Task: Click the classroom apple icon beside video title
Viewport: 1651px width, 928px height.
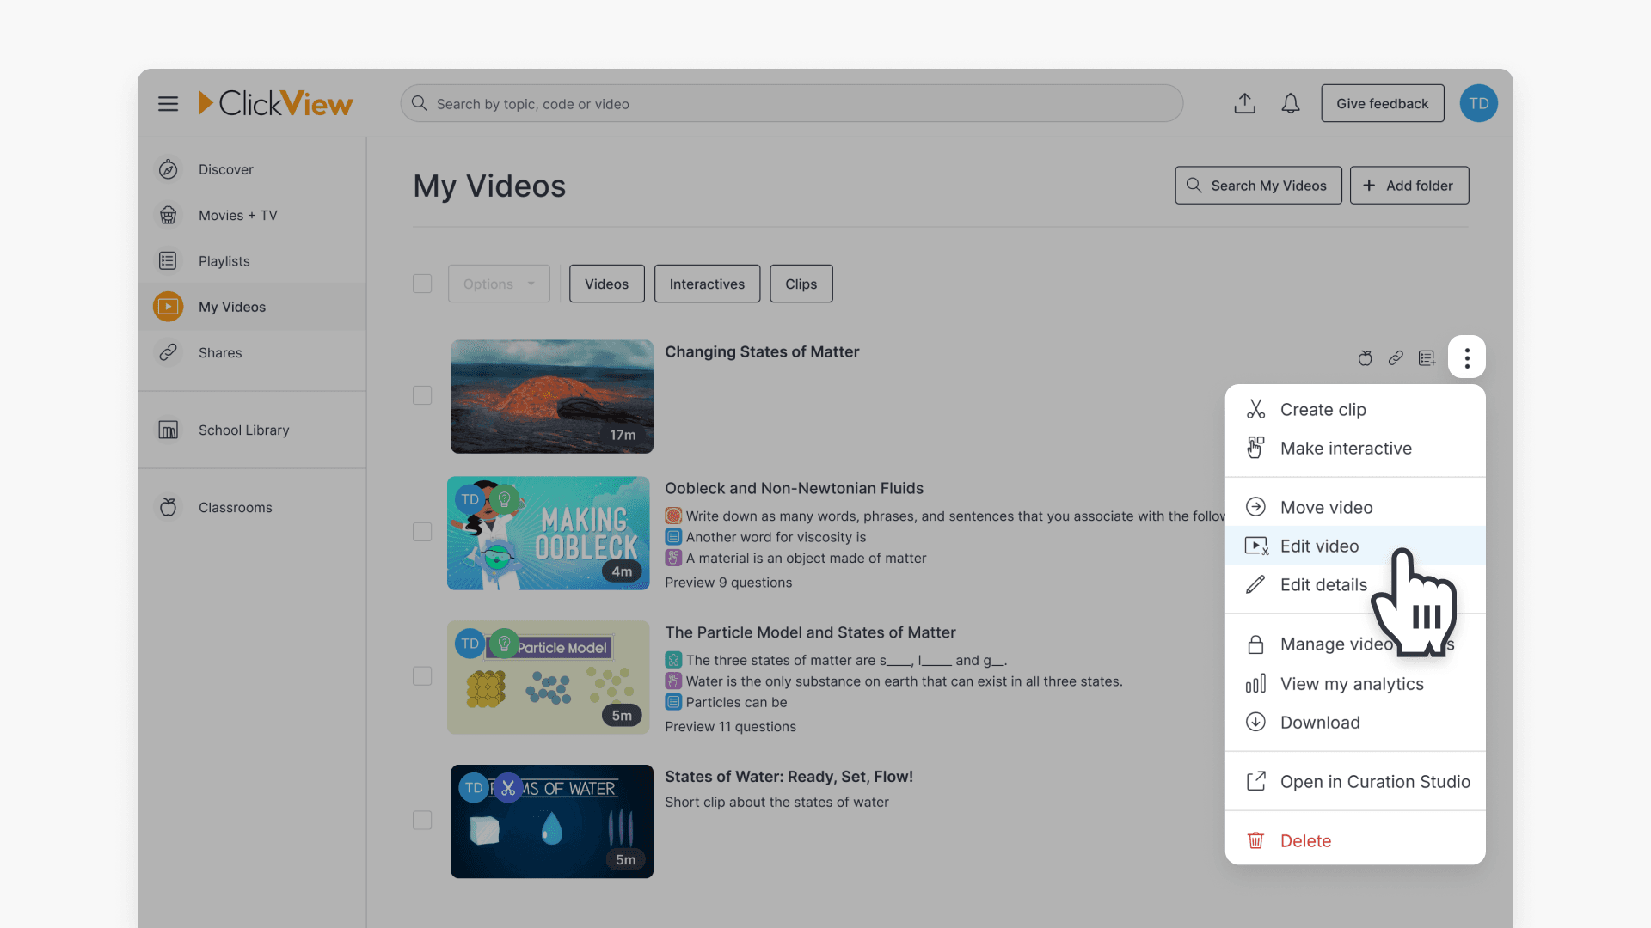Action: 1365,357
